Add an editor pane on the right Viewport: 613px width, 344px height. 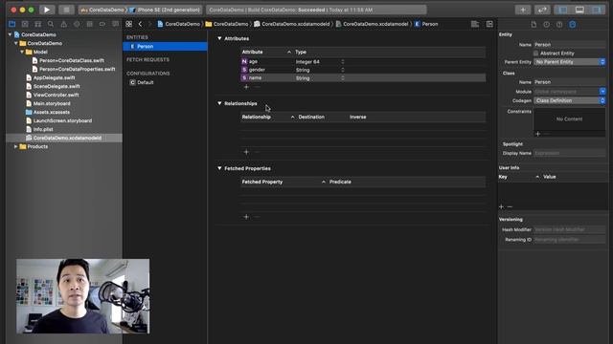pyautogui.click(x=489, y=24)
